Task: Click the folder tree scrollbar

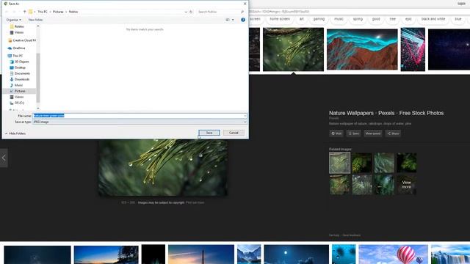Action: (38, 78)
